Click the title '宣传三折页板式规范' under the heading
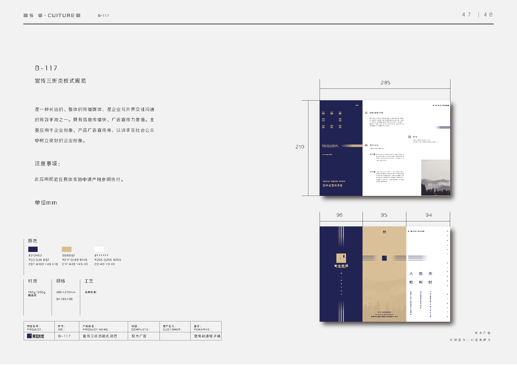The height and width of the screenshot is (365, 517). (61, 81)
